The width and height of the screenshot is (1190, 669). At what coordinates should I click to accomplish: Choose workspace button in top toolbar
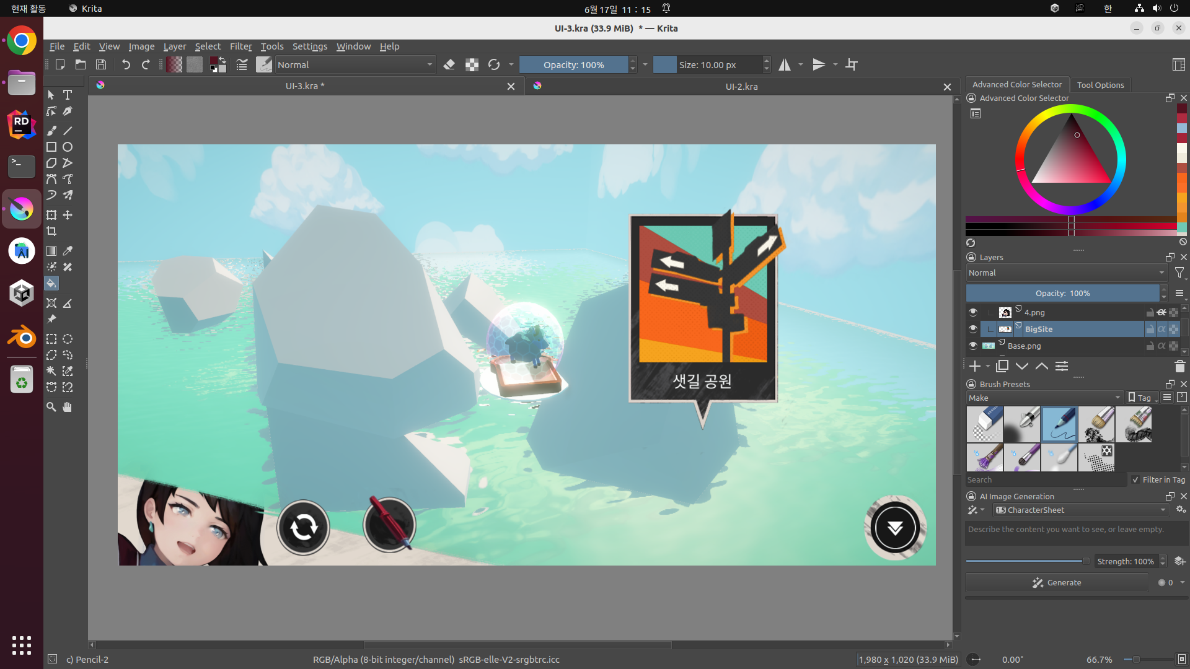[1179, 64]
